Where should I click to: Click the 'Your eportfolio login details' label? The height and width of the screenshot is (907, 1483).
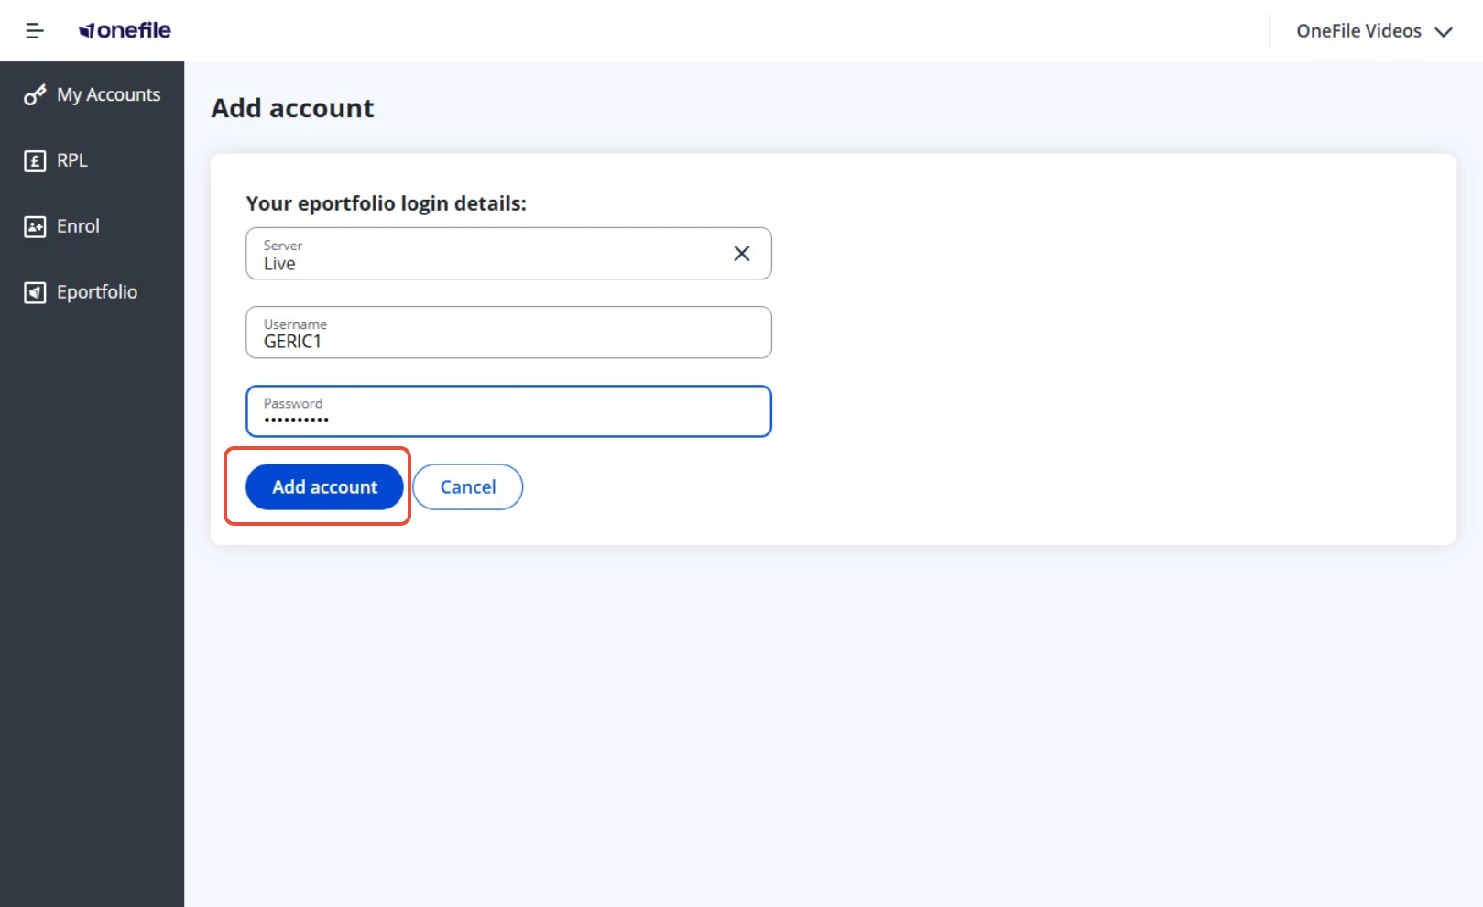(x=386, y=203)
